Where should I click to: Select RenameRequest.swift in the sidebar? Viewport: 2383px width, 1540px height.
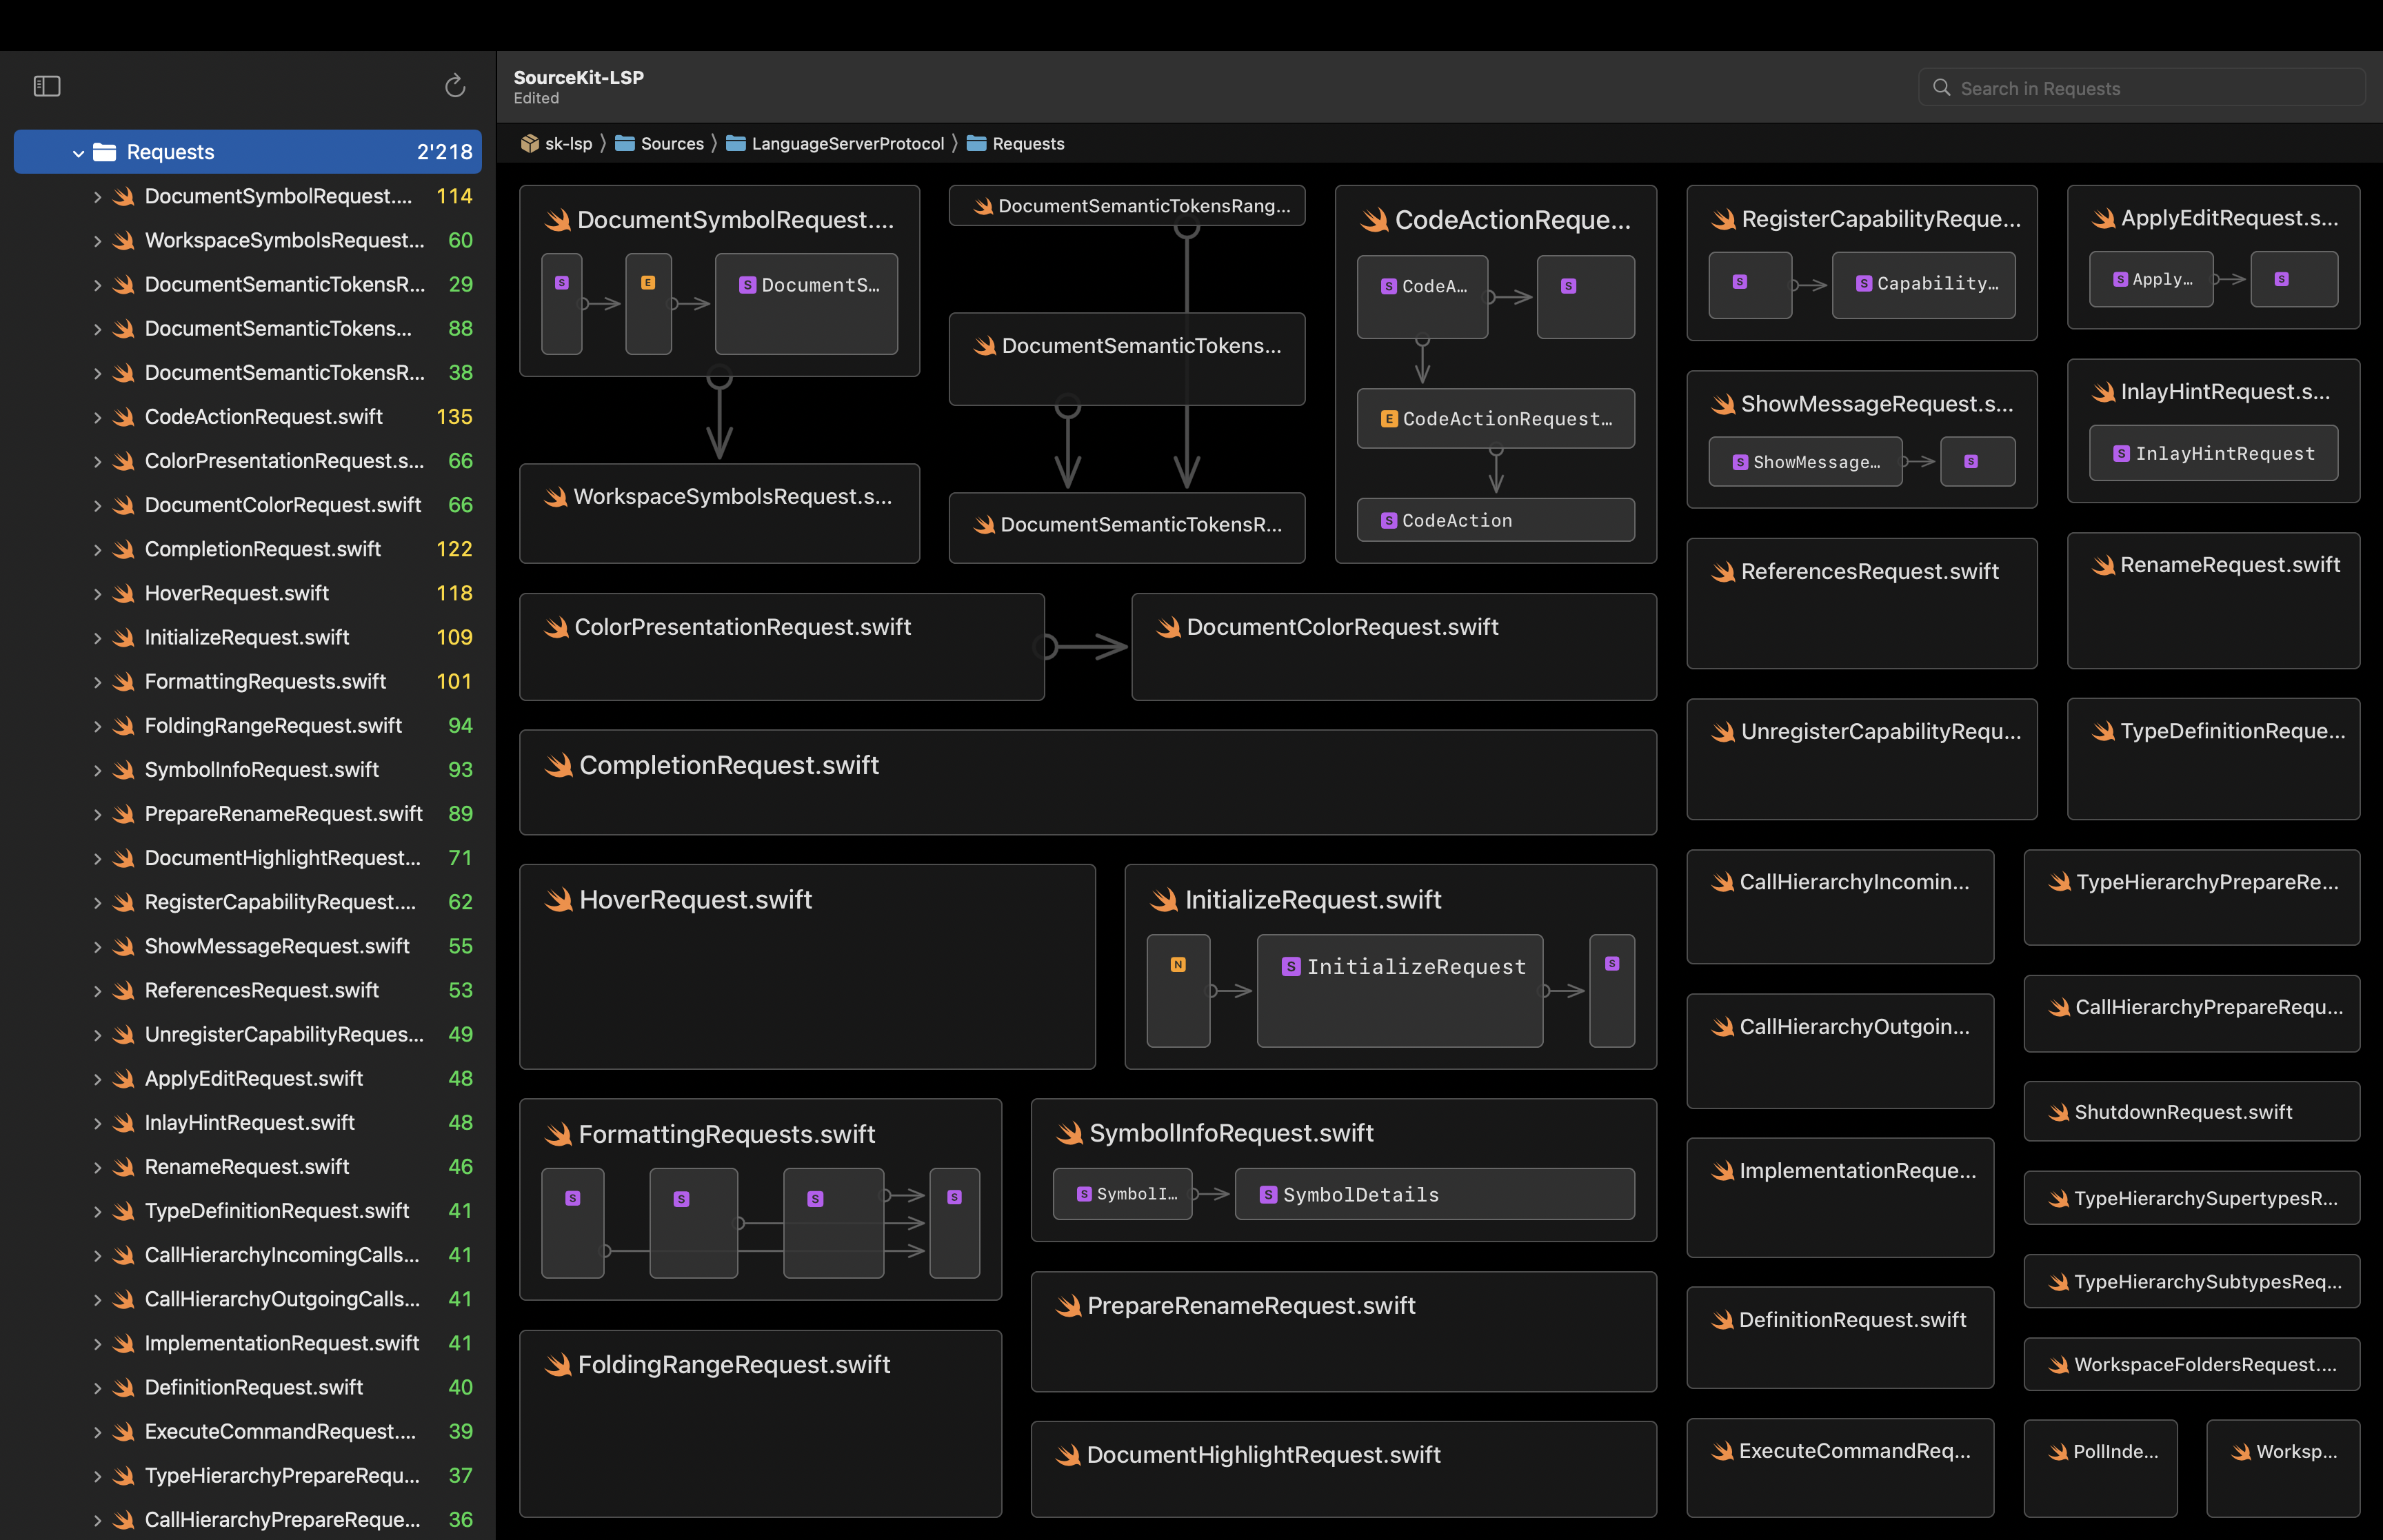(x=248, y=1166)
